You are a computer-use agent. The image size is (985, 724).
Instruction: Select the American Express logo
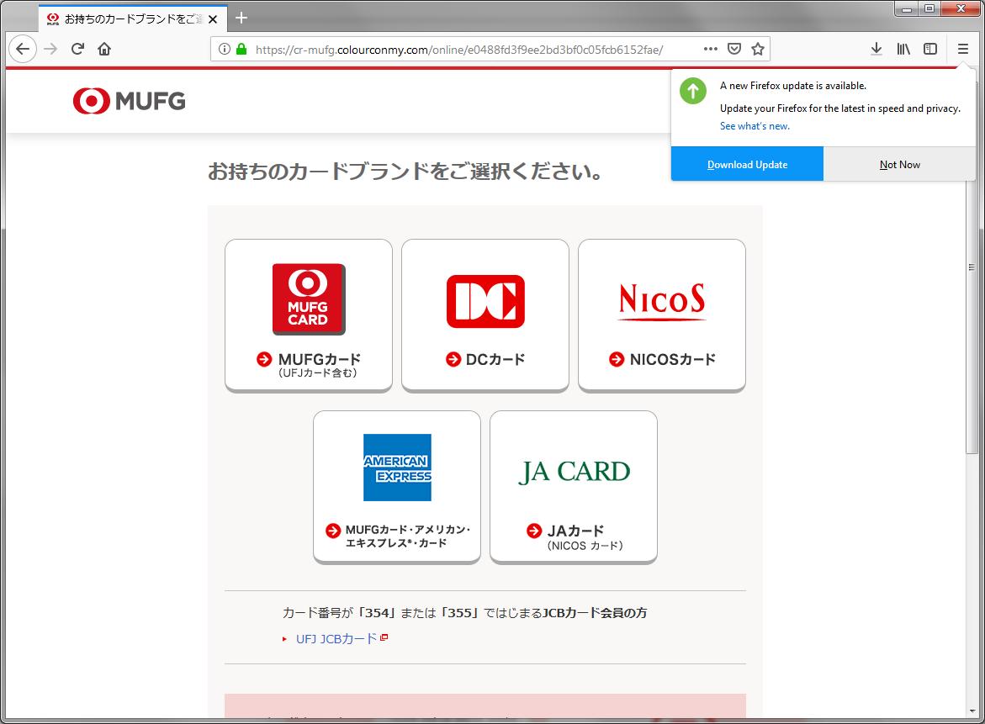397,468
